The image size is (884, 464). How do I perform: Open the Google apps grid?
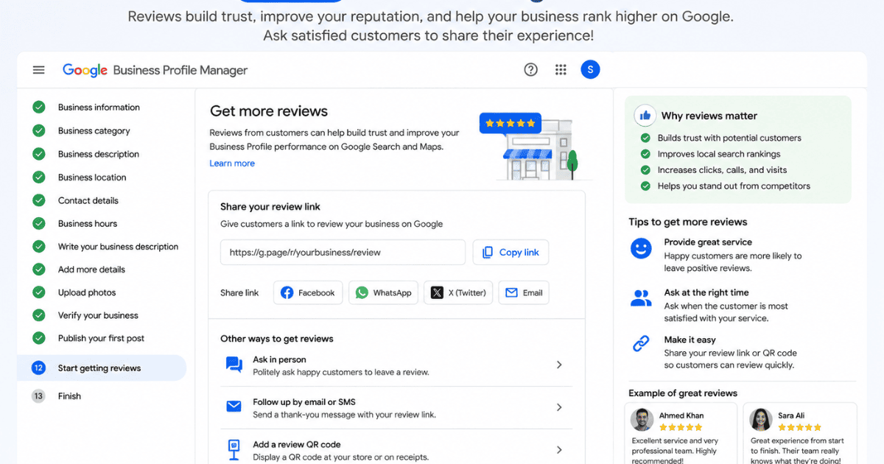(x=561, y=70)
